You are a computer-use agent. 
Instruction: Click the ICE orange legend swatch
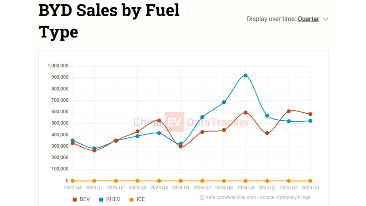132,200
